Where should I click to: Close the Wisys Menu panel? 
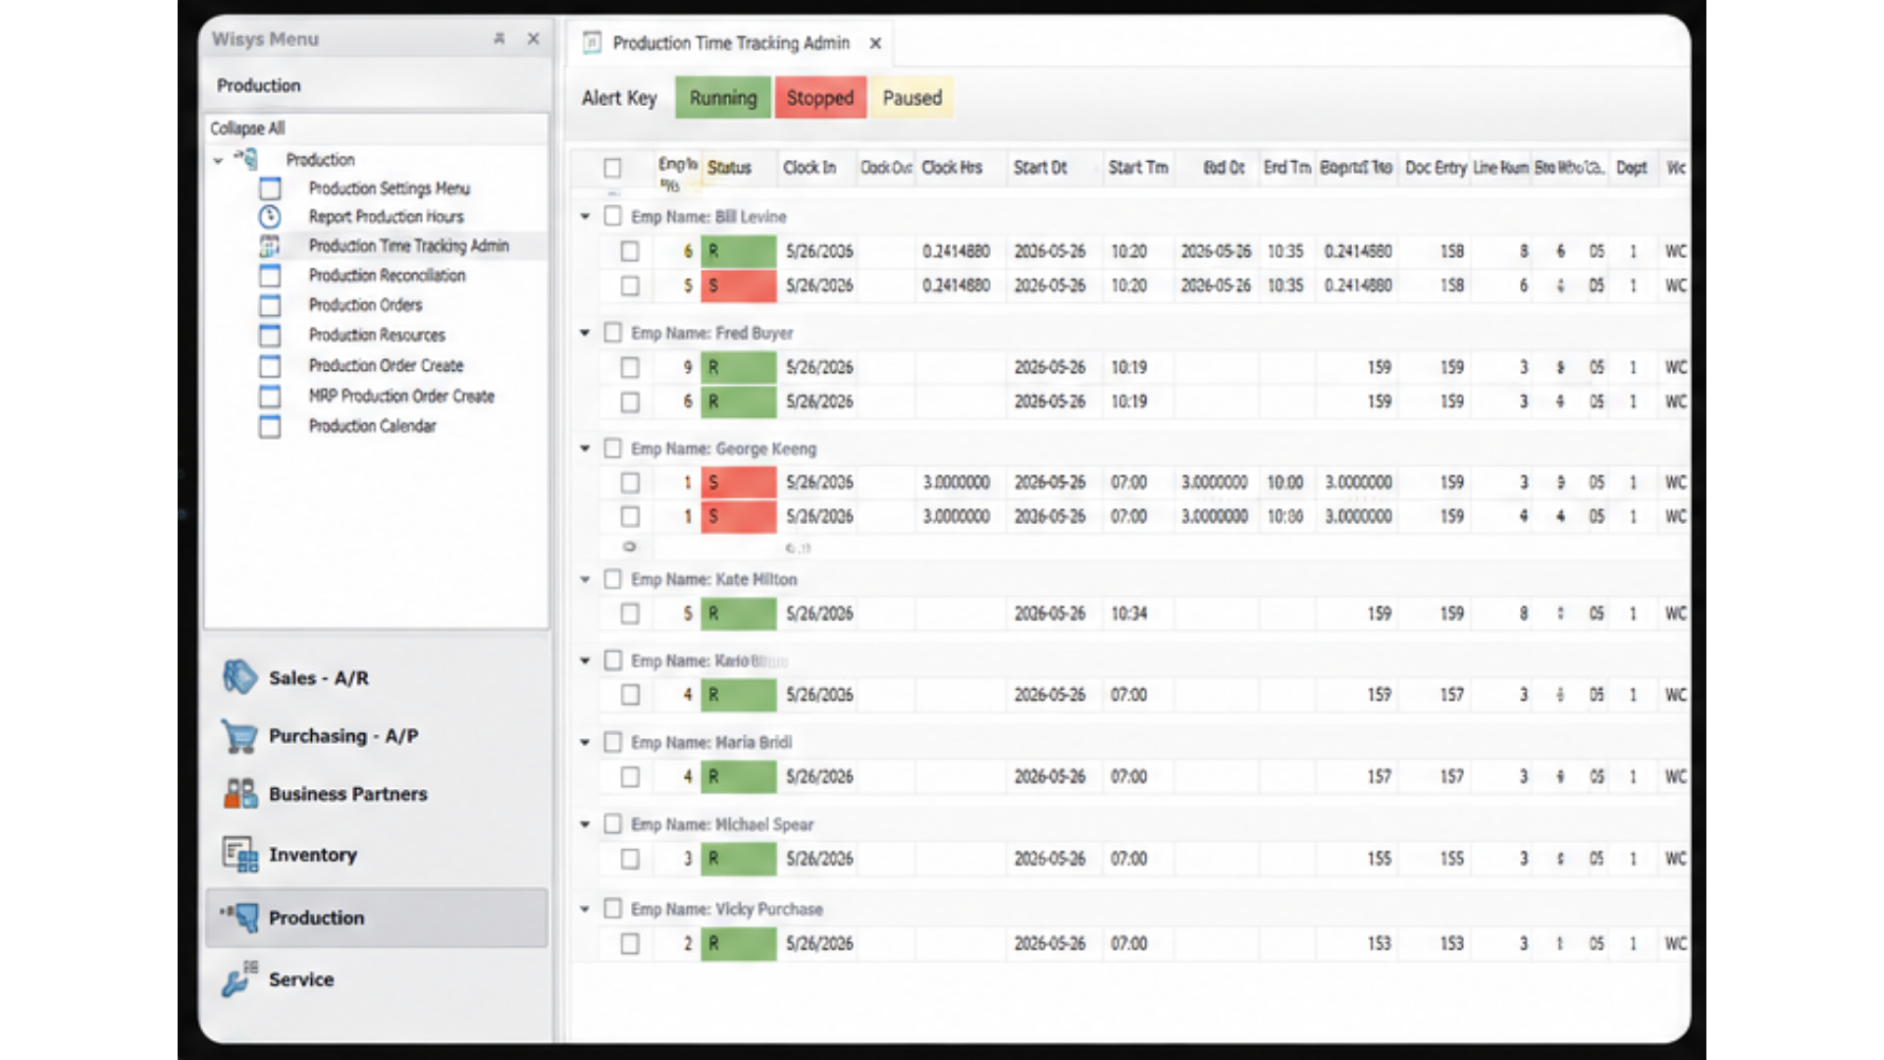(534, 39)
